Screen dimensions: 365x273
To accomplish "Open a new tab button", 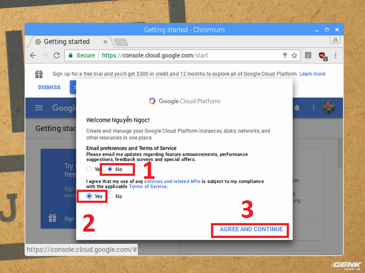I will [x=121, y=42].
